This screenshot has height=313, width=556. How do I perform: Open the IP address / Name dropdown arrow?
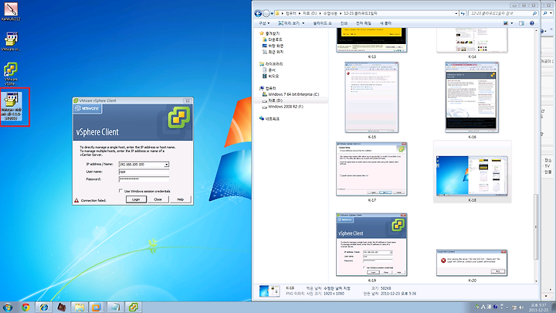(166, 165)
